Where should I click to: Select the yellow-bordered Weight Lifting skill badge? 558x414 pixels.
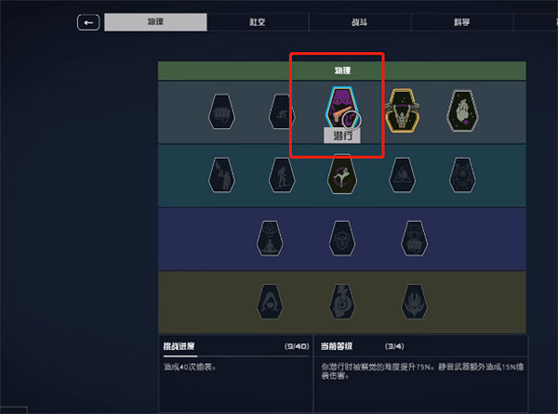pos(402,110)
